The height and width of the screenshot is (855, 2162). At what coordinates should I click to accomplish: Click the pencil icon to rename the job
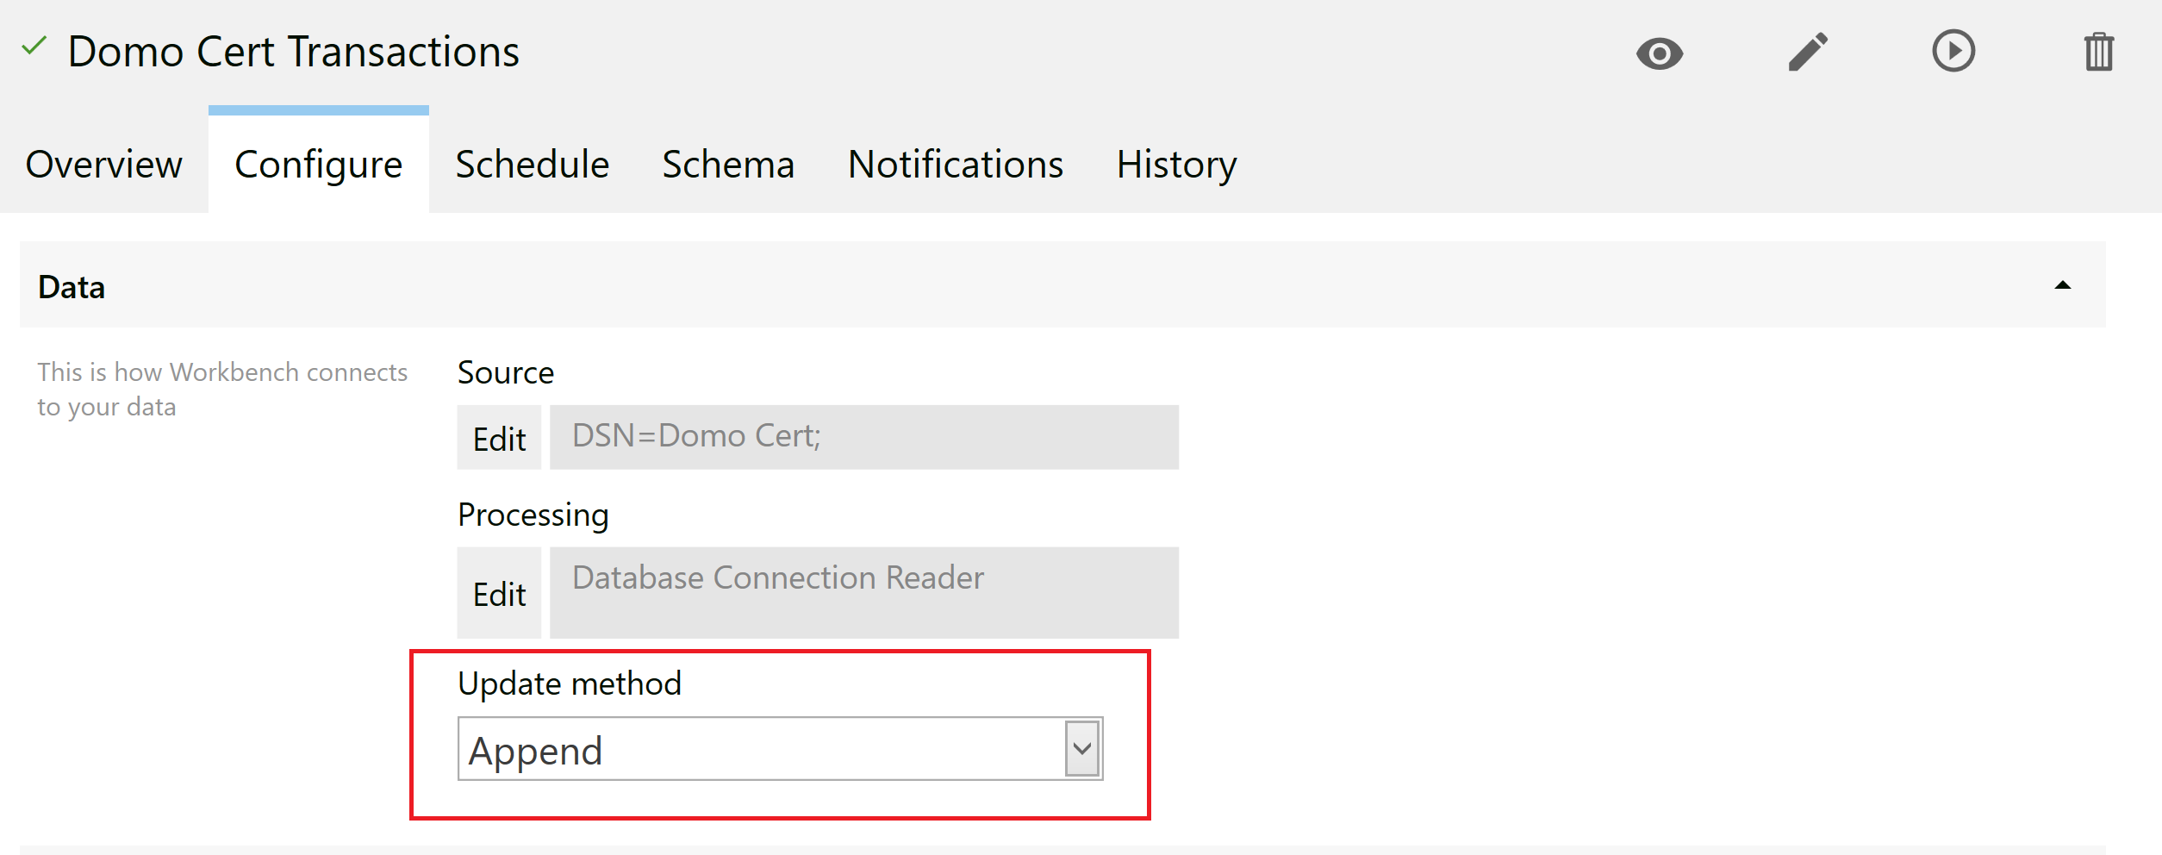[x=1807, y=53]
